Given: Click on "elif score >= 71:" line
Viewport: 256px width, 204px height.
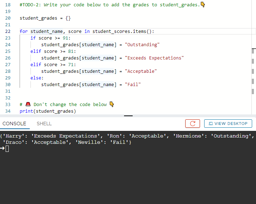Looking at the screenshot, I should [x=53, y=65].
